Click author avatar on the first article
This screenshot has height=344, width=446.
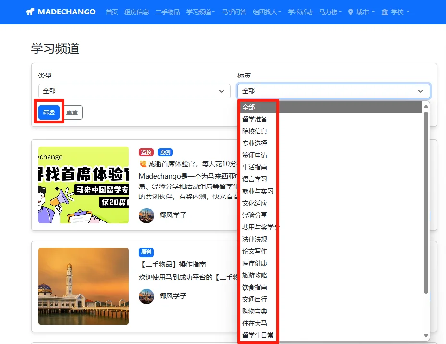pyautogui.click(x=147, y=216)
